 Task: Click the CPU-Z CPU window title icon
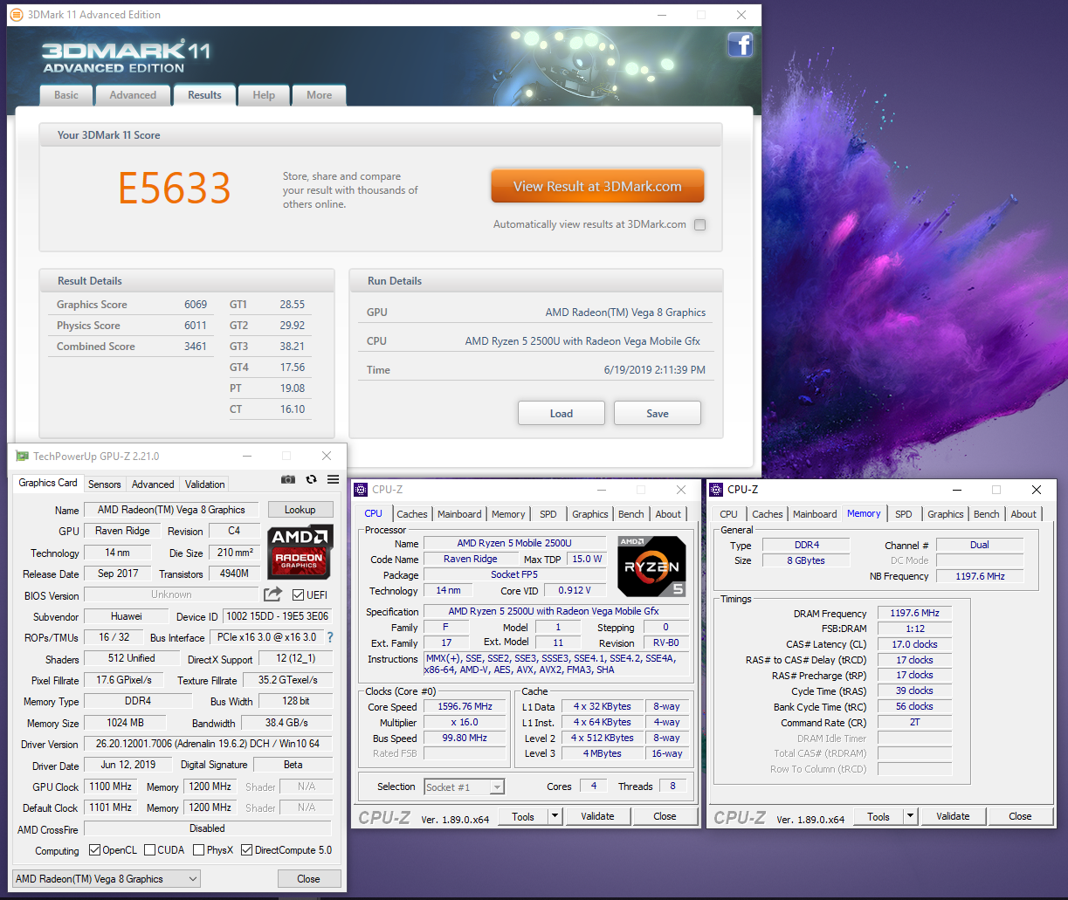coord(361,490)
